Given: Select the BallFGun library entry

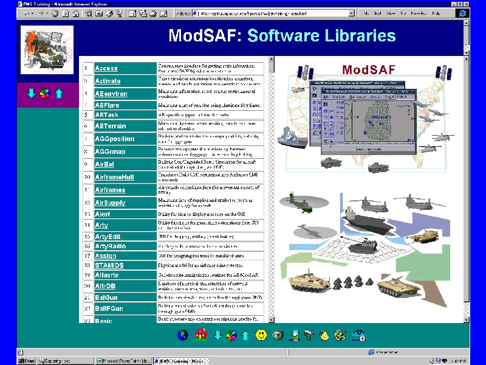Looking at the screenshot, I should [109, 308].
